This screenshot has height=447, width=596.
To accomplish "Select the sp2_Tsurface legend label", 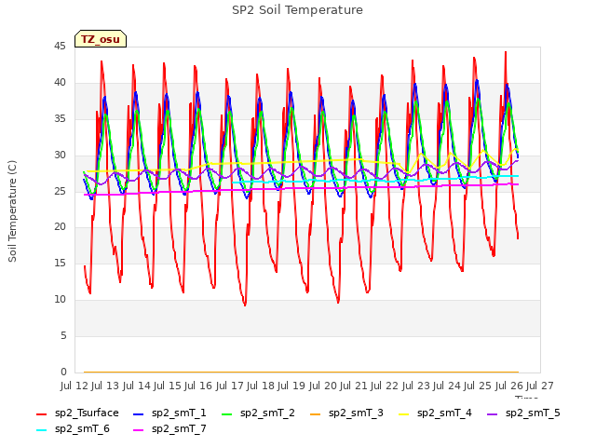I will click(87, 413).
